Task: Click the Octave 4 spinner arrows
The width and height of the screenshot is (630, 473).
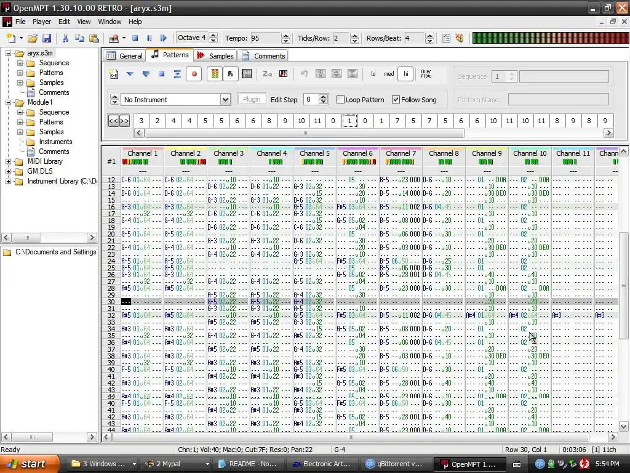Action: click(x=213, y=38)
